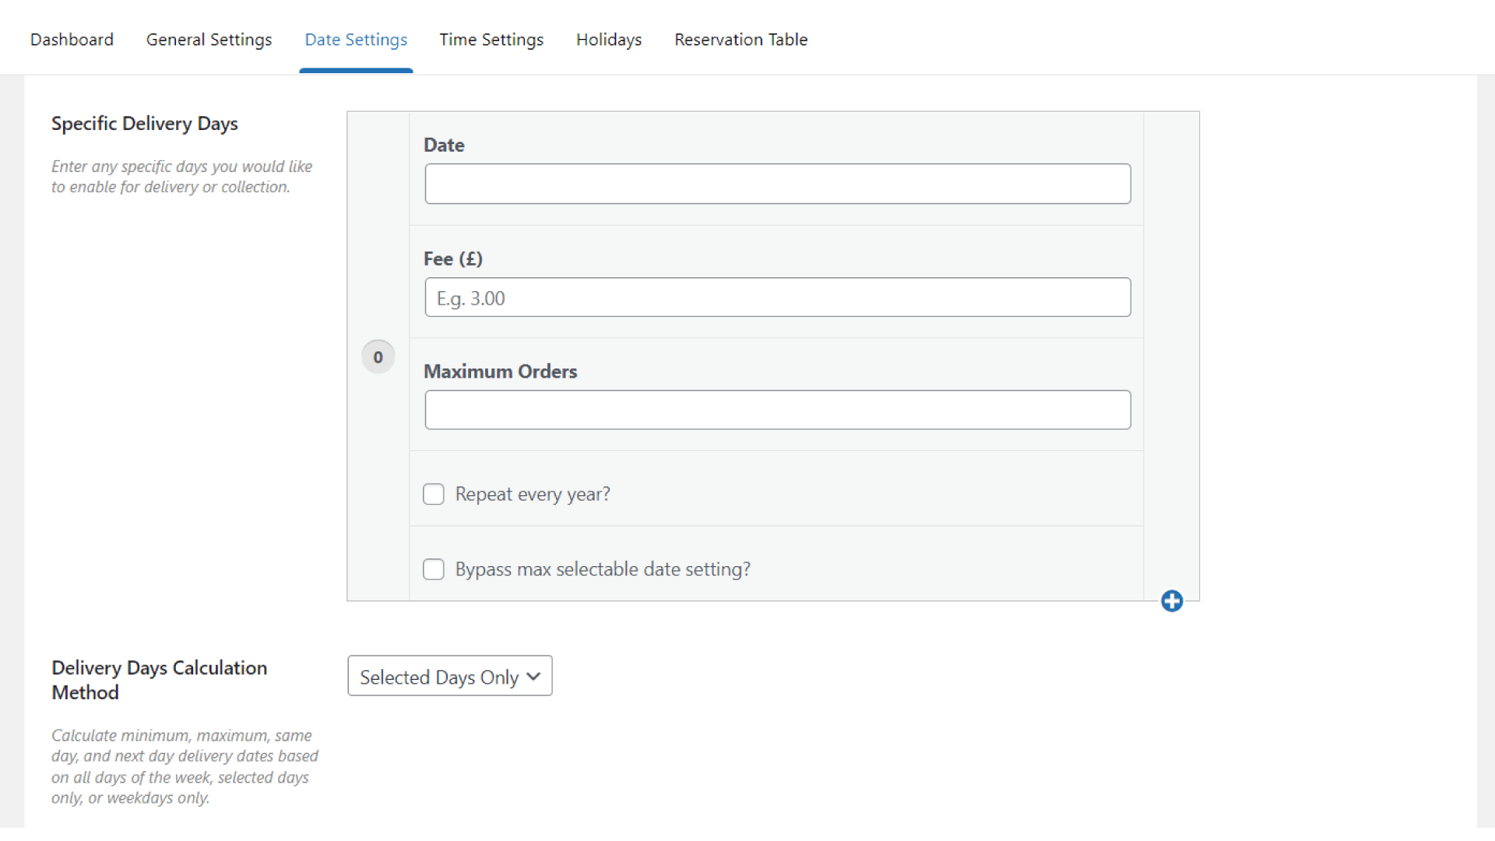
Task: Enable the "Repeat every year?" checkbox
Action: click(433, 494)
